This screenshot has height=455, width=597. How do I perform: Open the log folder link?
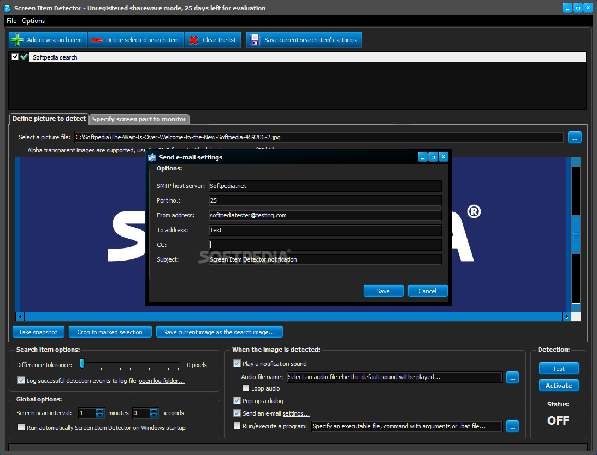point(162,381)
